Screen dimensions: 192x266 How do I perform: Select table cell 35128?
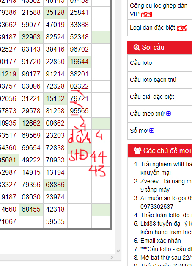pos(55,13)
